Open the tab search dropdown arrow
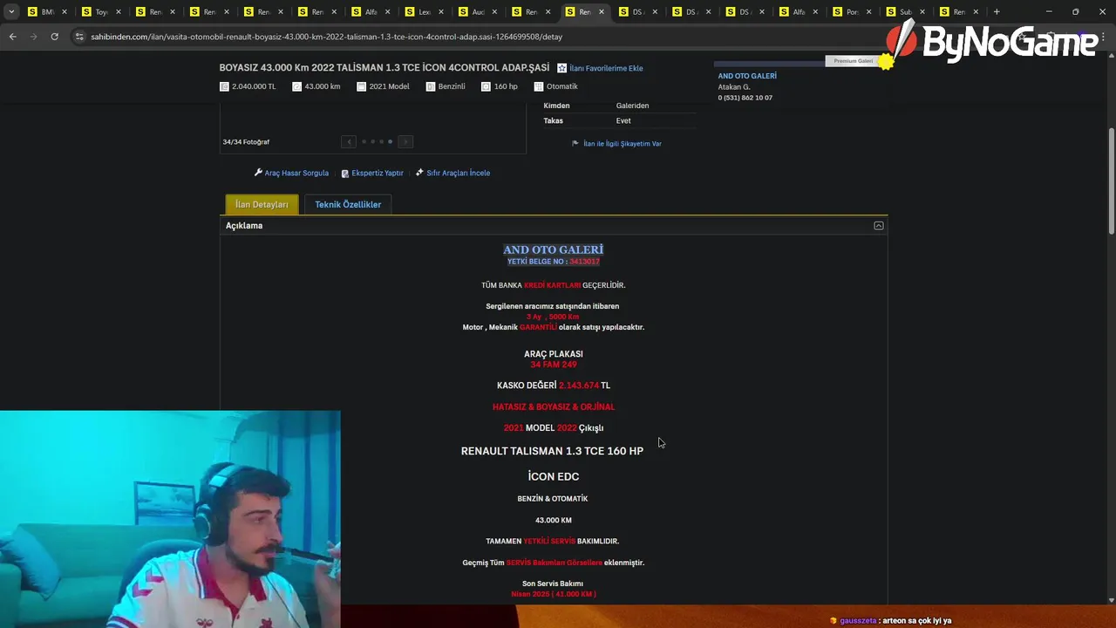 [11, 12]
